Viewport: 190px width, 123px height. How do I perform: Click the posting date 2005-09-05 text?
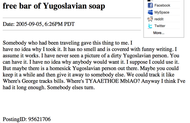pyautogui.click(x=29, y=24)
